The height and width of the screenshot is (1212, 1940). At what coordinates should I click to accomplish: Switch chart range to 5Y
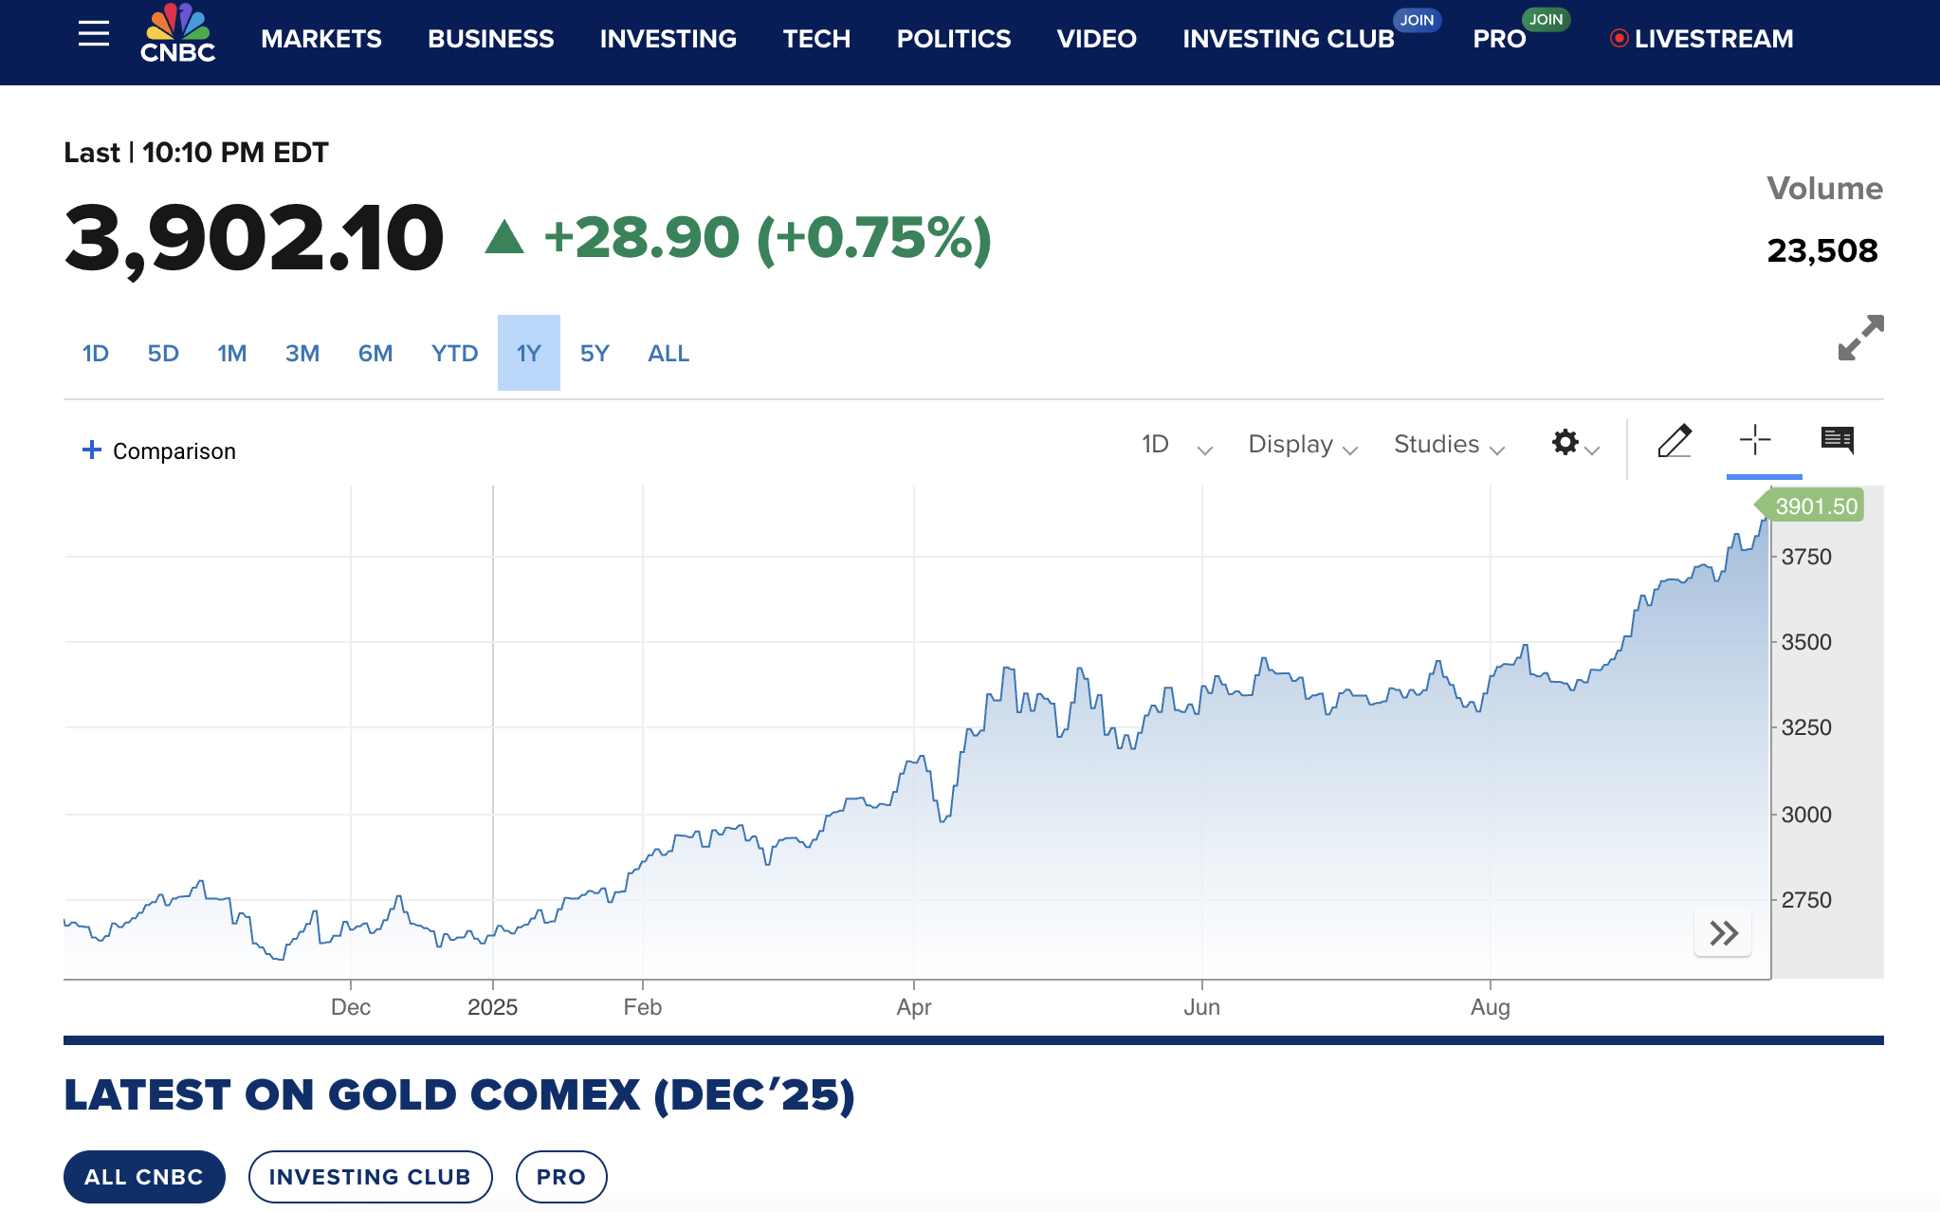(595, 354)
